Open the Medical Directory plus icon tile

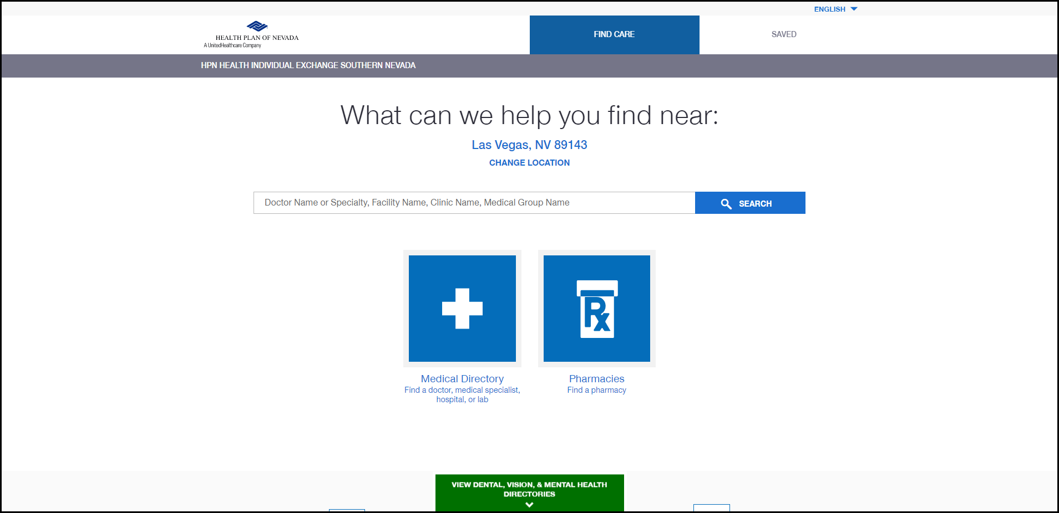click(x=462, y=309)
